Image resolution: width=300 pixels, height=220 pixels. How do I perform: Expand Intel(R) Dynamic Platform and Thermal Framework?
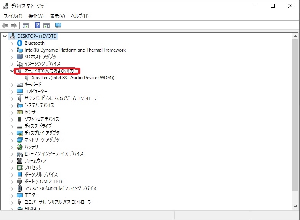(x=12, y=50)
